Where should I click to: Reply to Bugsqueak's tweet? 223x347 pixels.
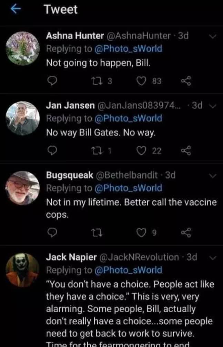[52, 233]
